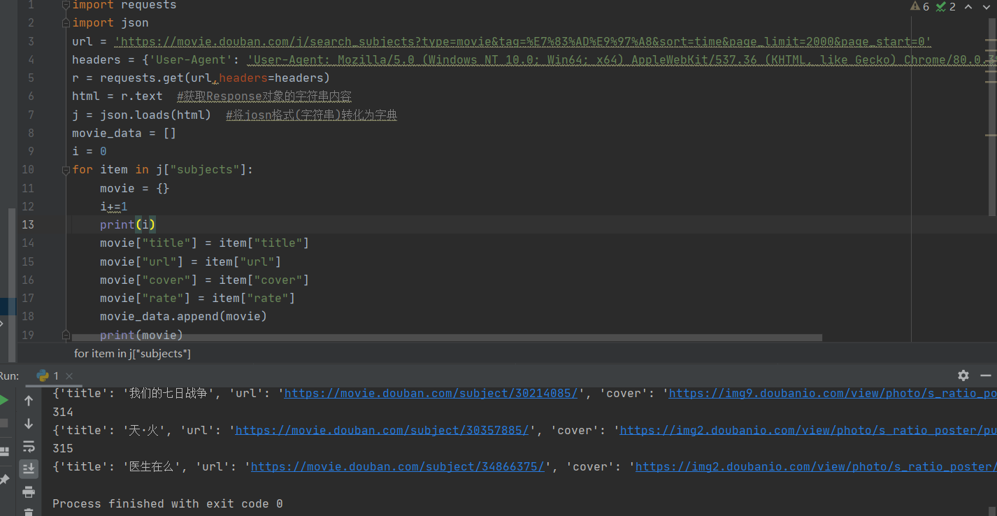This screenshot has height=516, width=997.
Task: Open the 天·火 cover image link
Action: [808, 429]
